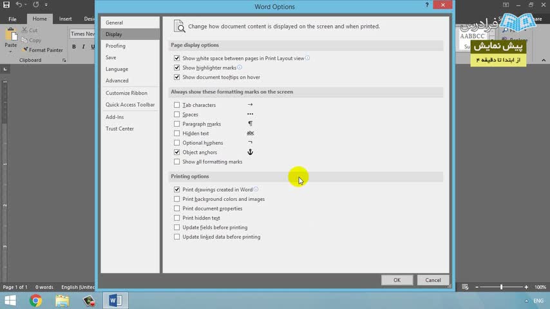Switch to the Insert ribbon tab
This screenshot has width=550, height=309.
point(65,19)
